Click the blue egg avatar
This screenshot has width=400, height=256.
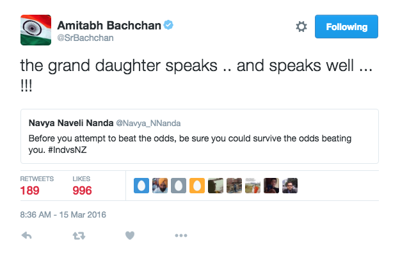(141, 186)
